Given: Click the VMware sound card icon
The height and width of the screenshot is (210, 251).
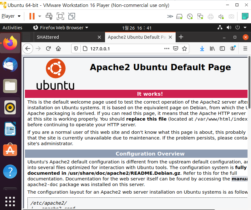Looking at the screenshot, I should point(221,16).
